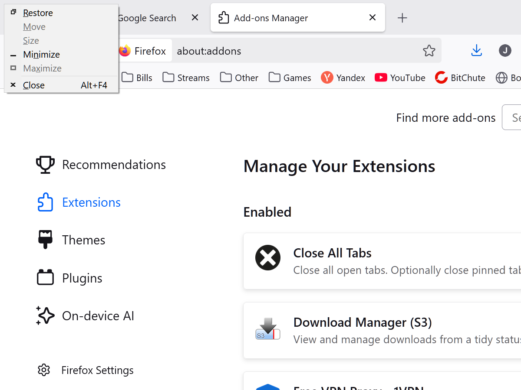Open the Other bookmarks folder
Image resolution: width=521 pixels, height=390 pixels.
(x=239, y=78)
